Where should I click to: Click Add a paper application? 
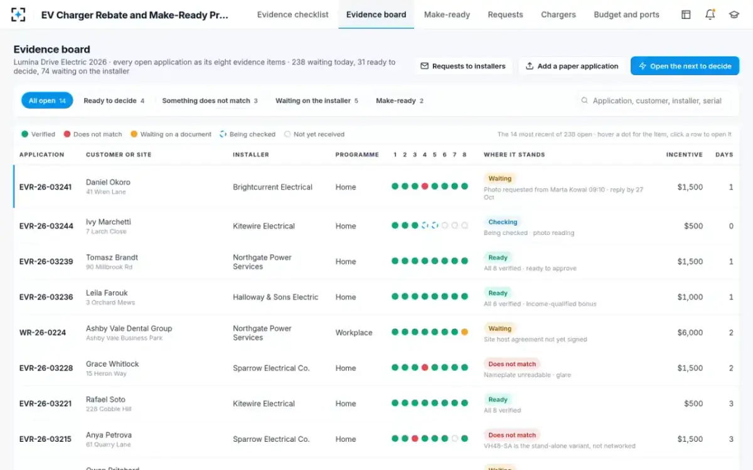572,66
